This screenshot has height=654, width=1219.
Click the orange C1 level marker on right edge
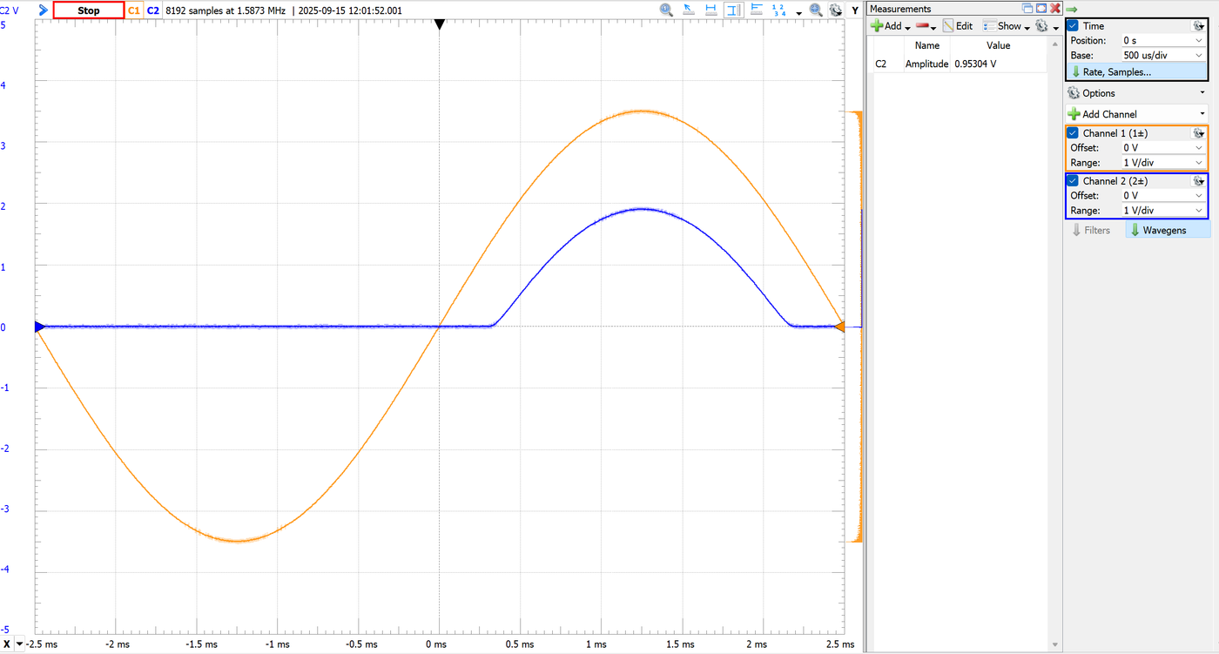(839, 327)
